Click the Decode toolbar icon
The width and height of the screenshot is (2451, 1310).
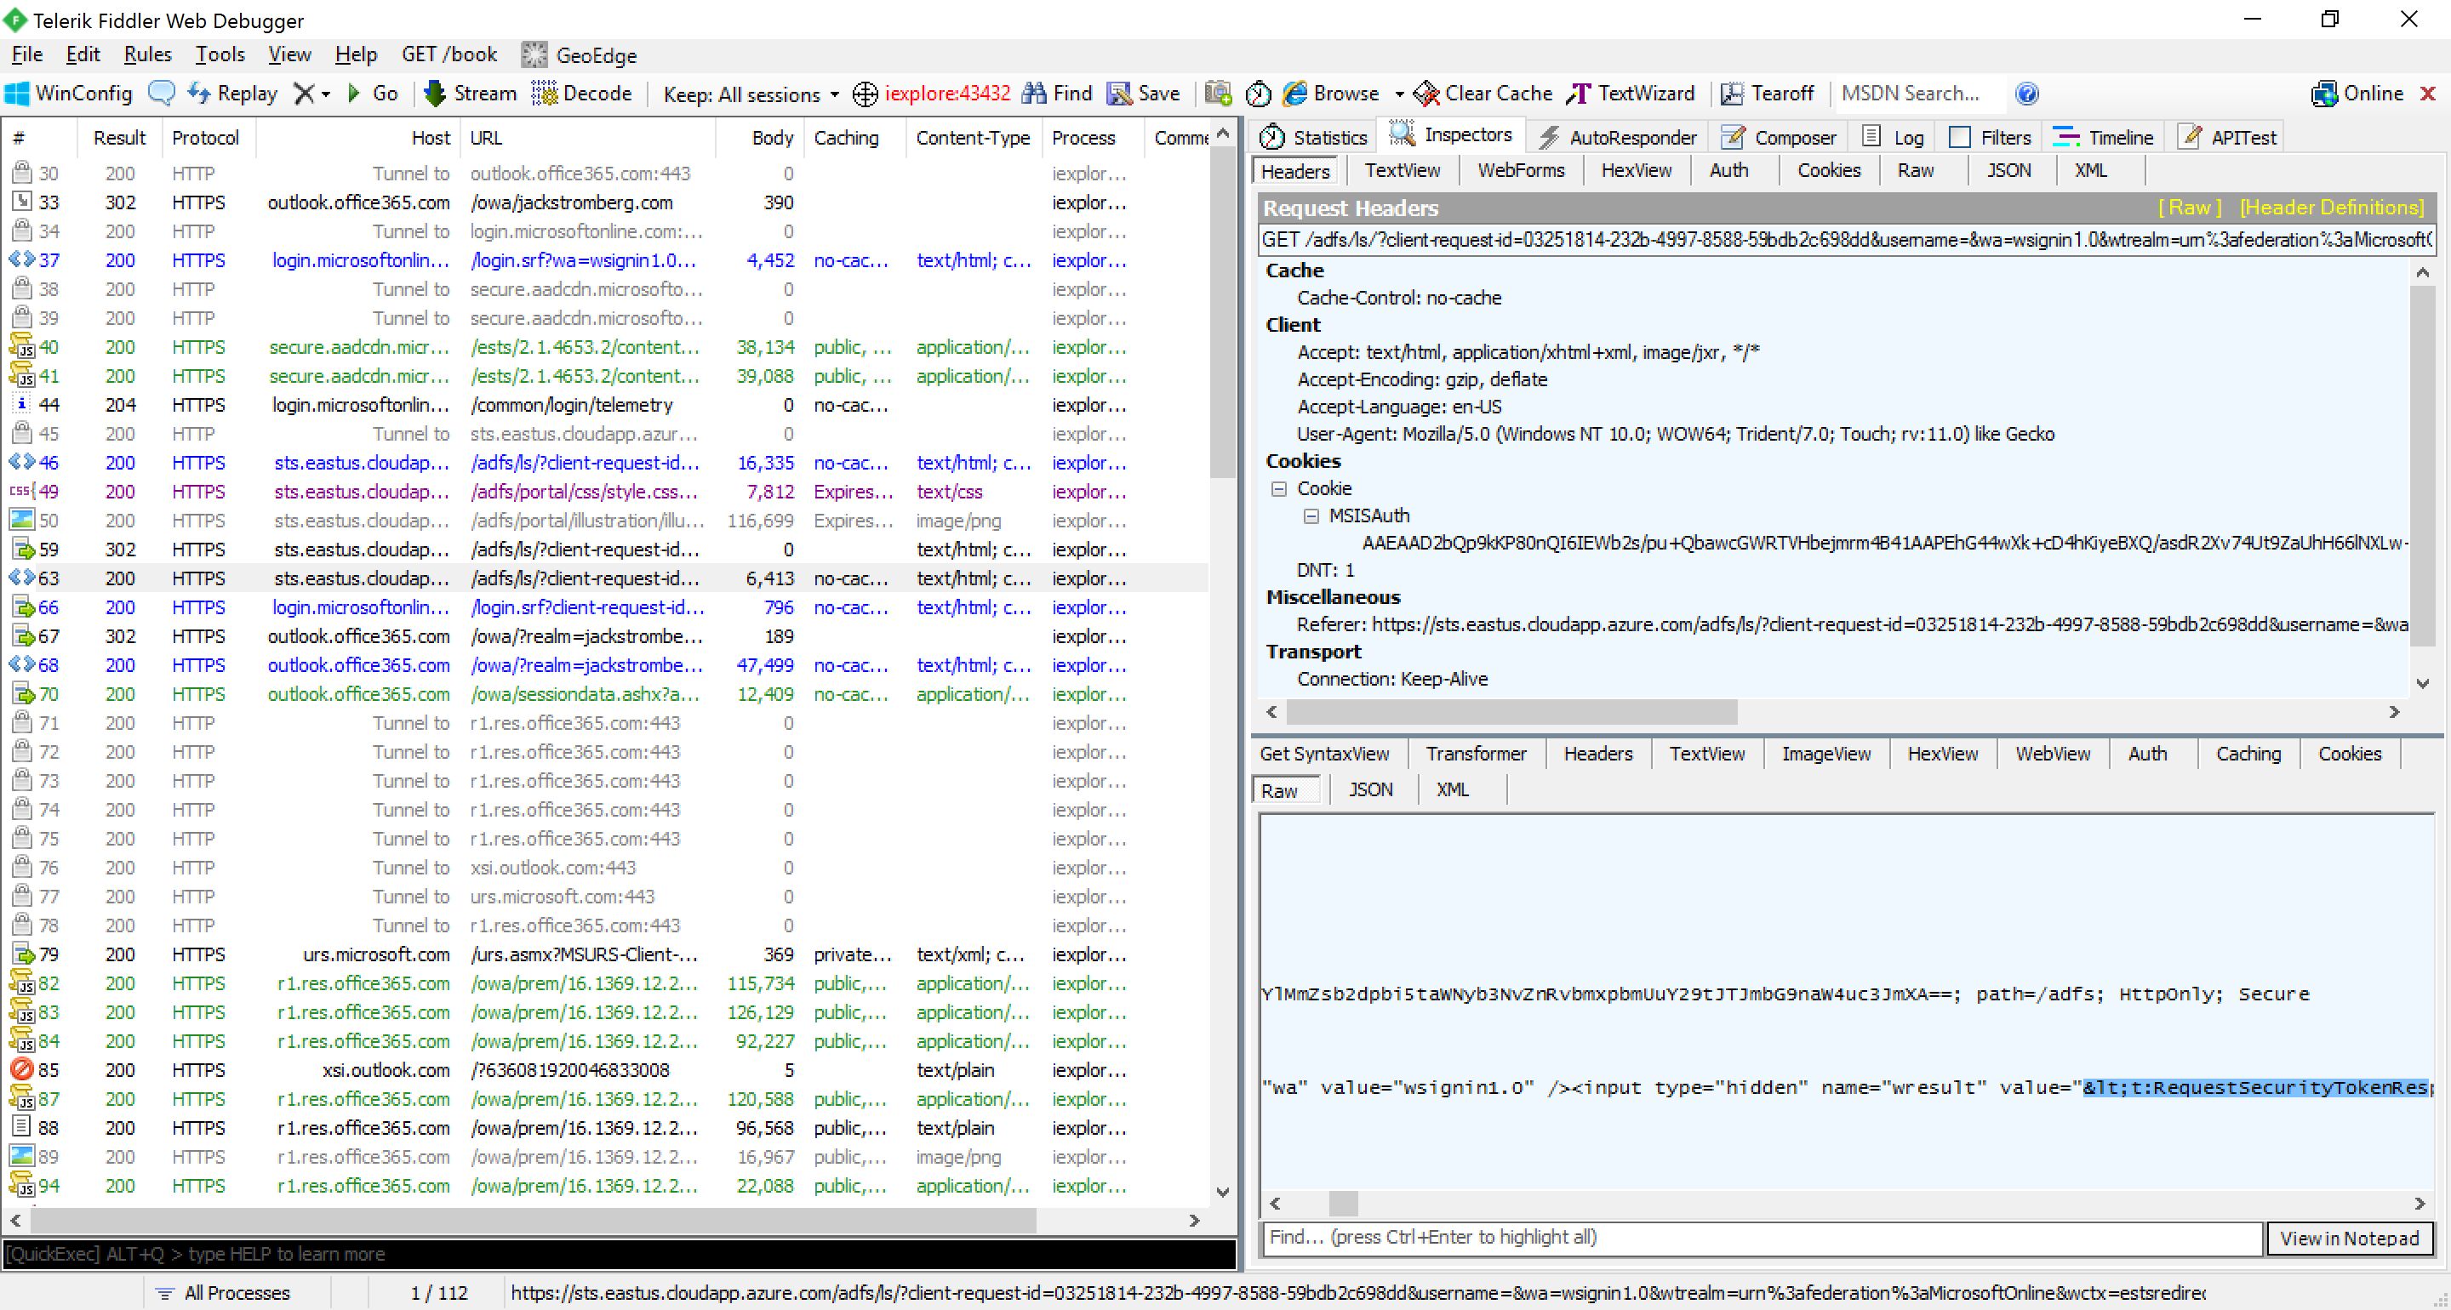click(x=545, y=94)
